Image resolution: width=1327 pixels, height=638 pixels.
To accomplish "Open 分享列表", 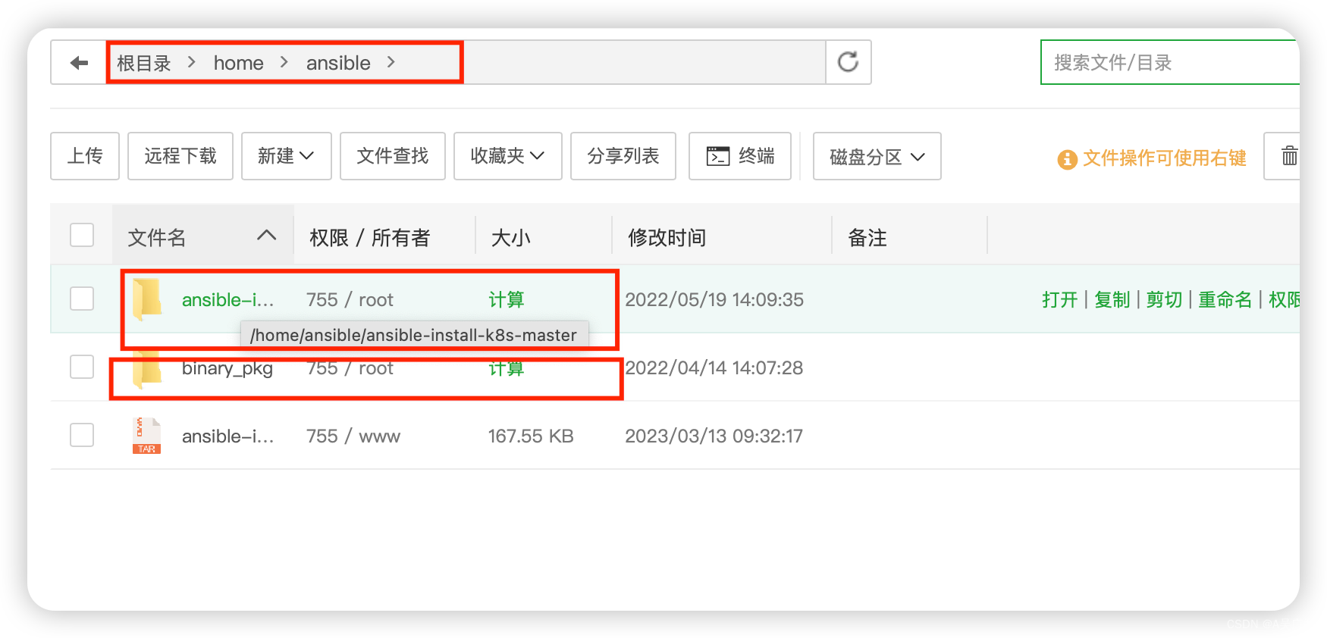I will tap(623, 156).
